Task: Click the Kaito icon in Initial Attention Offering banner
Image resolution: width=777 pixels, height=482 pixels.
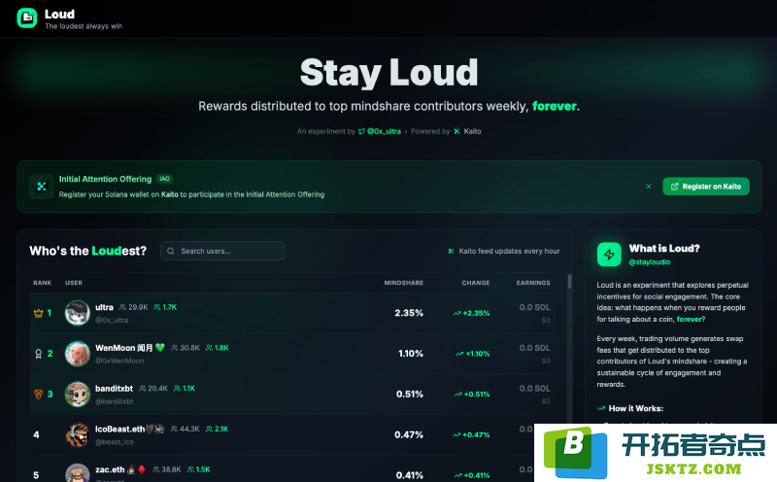Action: (42, 187)
